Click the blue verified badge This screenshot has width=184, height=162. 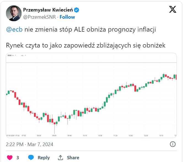76,10
